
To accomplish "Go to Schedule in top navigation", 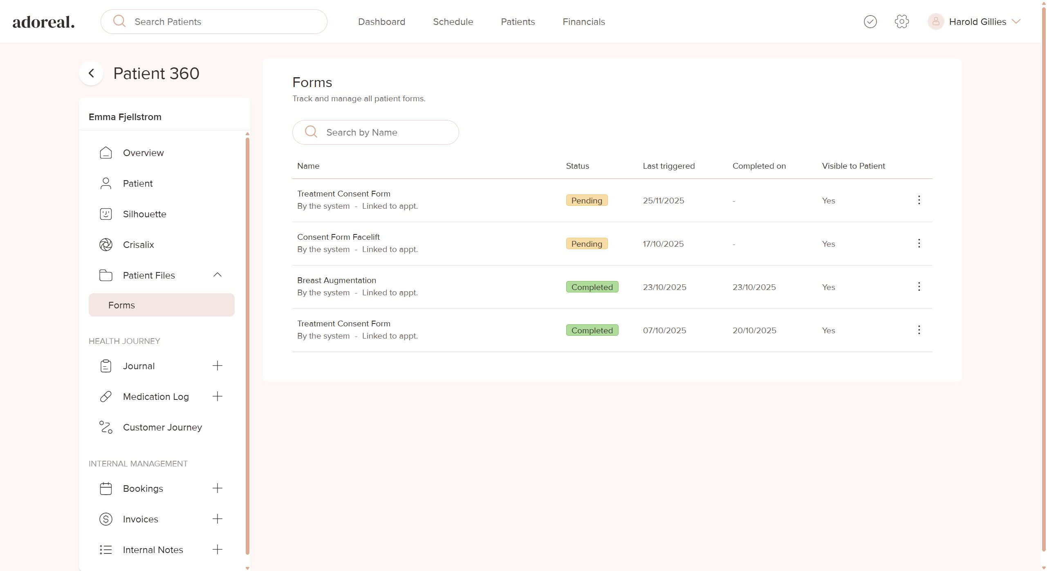I will click(x=453, y=22).
